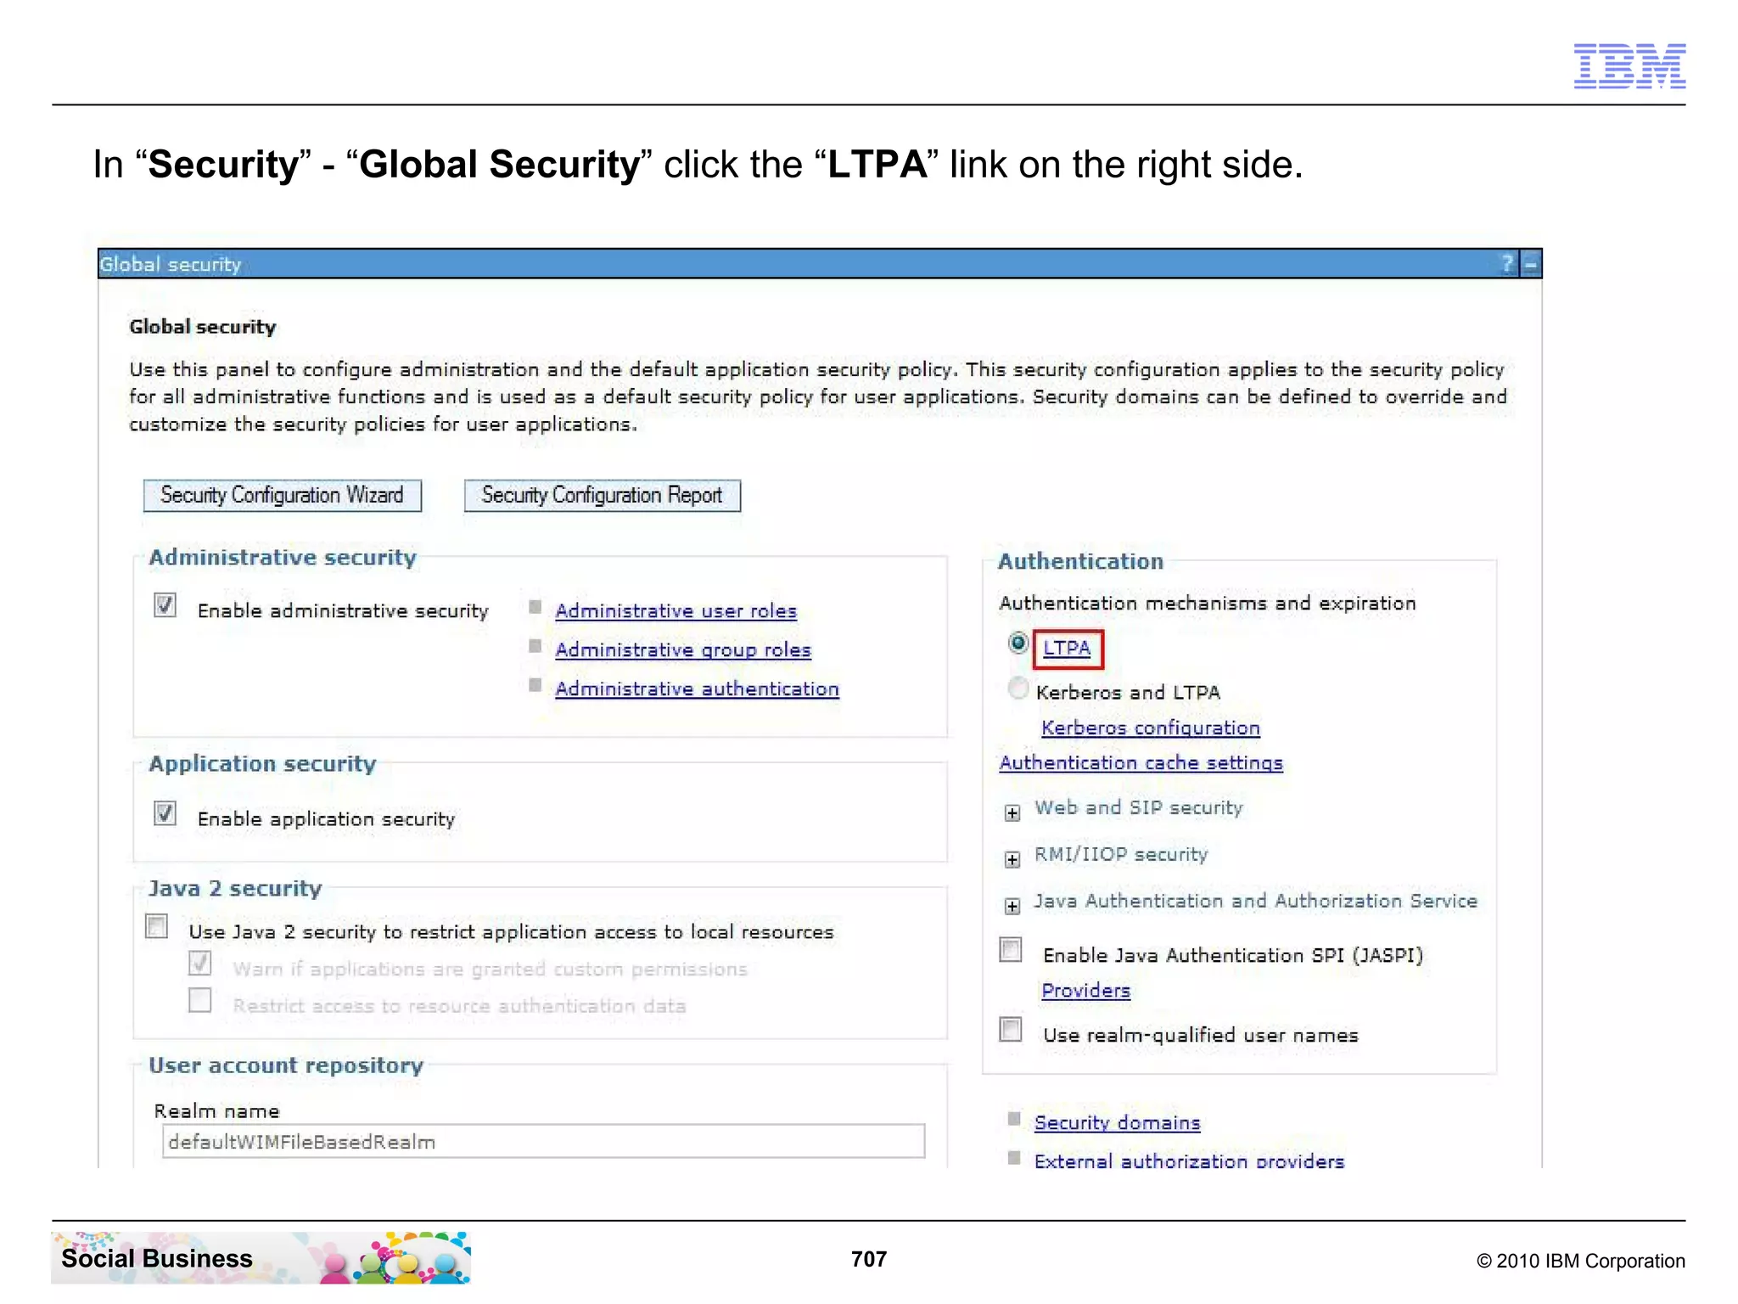Open the Security Configuration Report
The image size is (1738, 1304).
(x=603, y=496)
